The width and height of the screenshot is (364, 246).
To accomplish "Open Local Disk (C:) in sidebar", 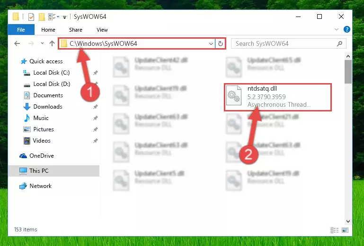I will (x=46, y=73).
